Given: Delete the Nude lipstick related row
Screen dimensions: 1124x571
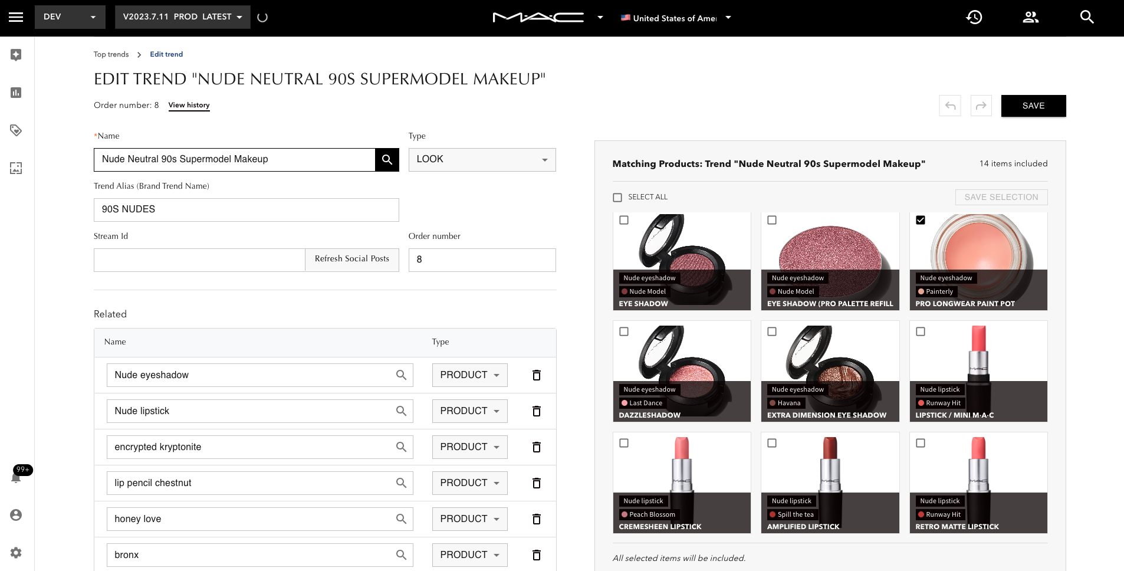Looking at the screenshot, I should pos(537,411).
